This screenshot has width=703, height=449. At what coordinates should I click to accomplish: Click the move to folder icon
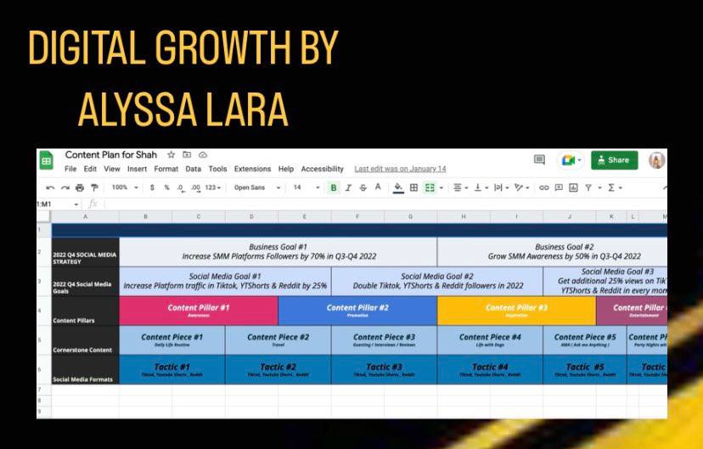187,154
